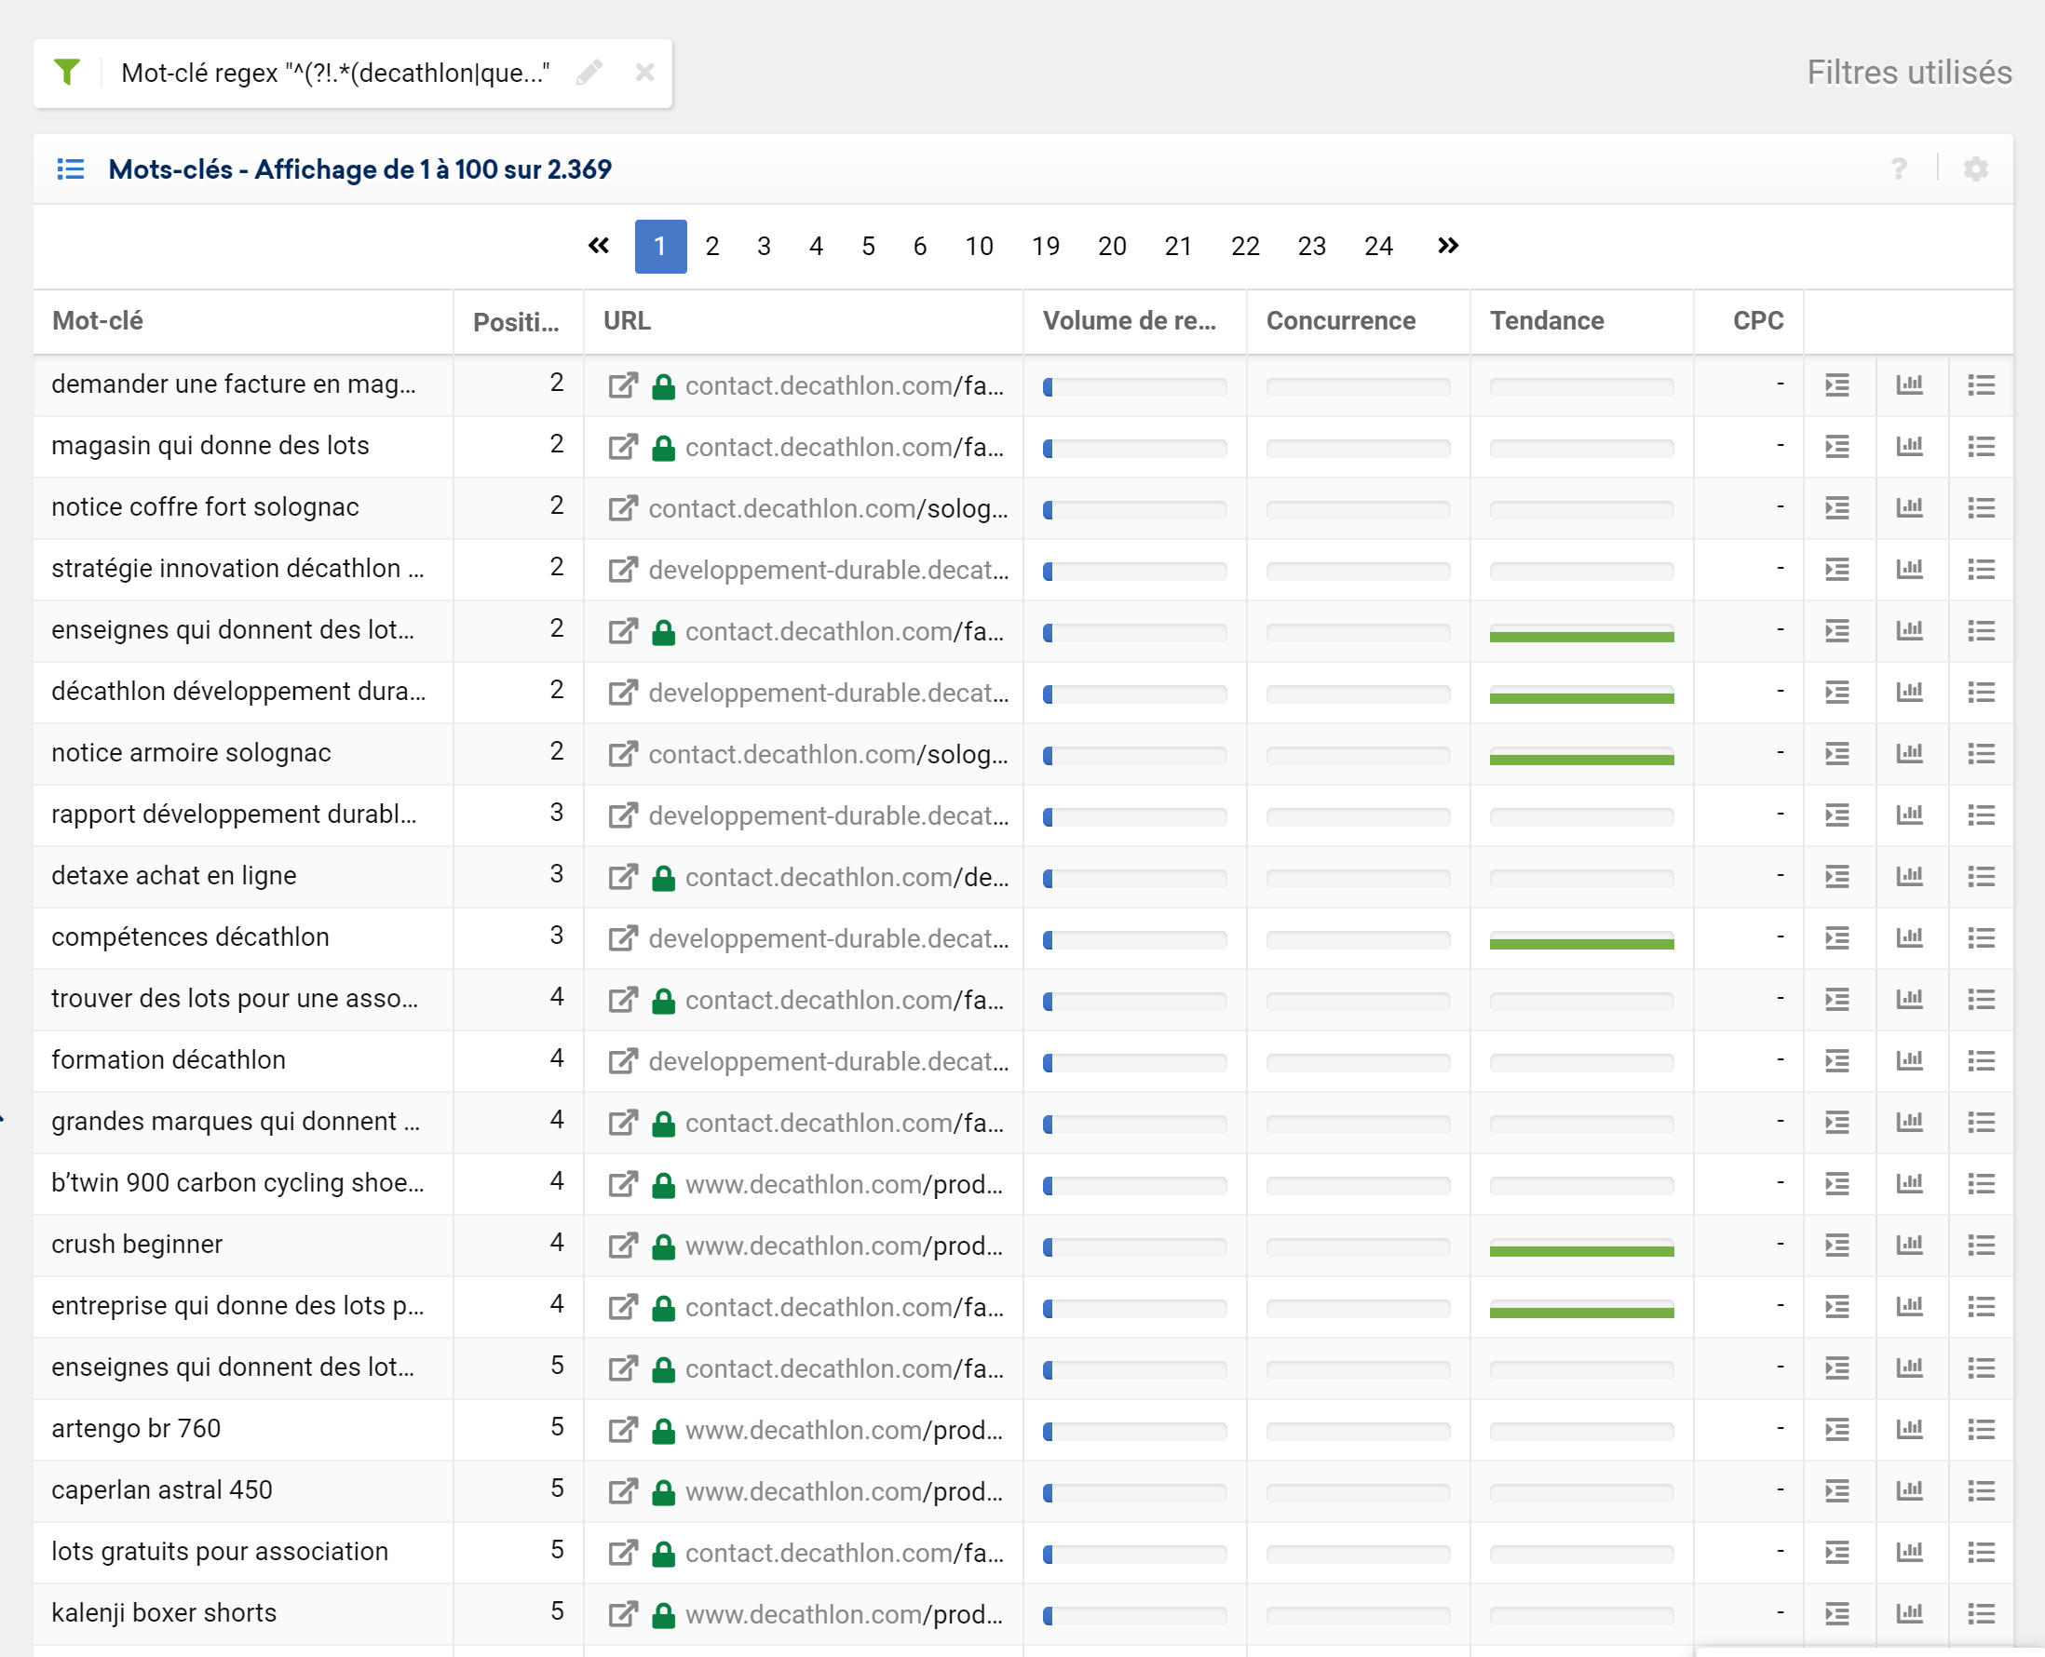Select keyword 'caperlan astral 450'

[x=161, y=1490]
